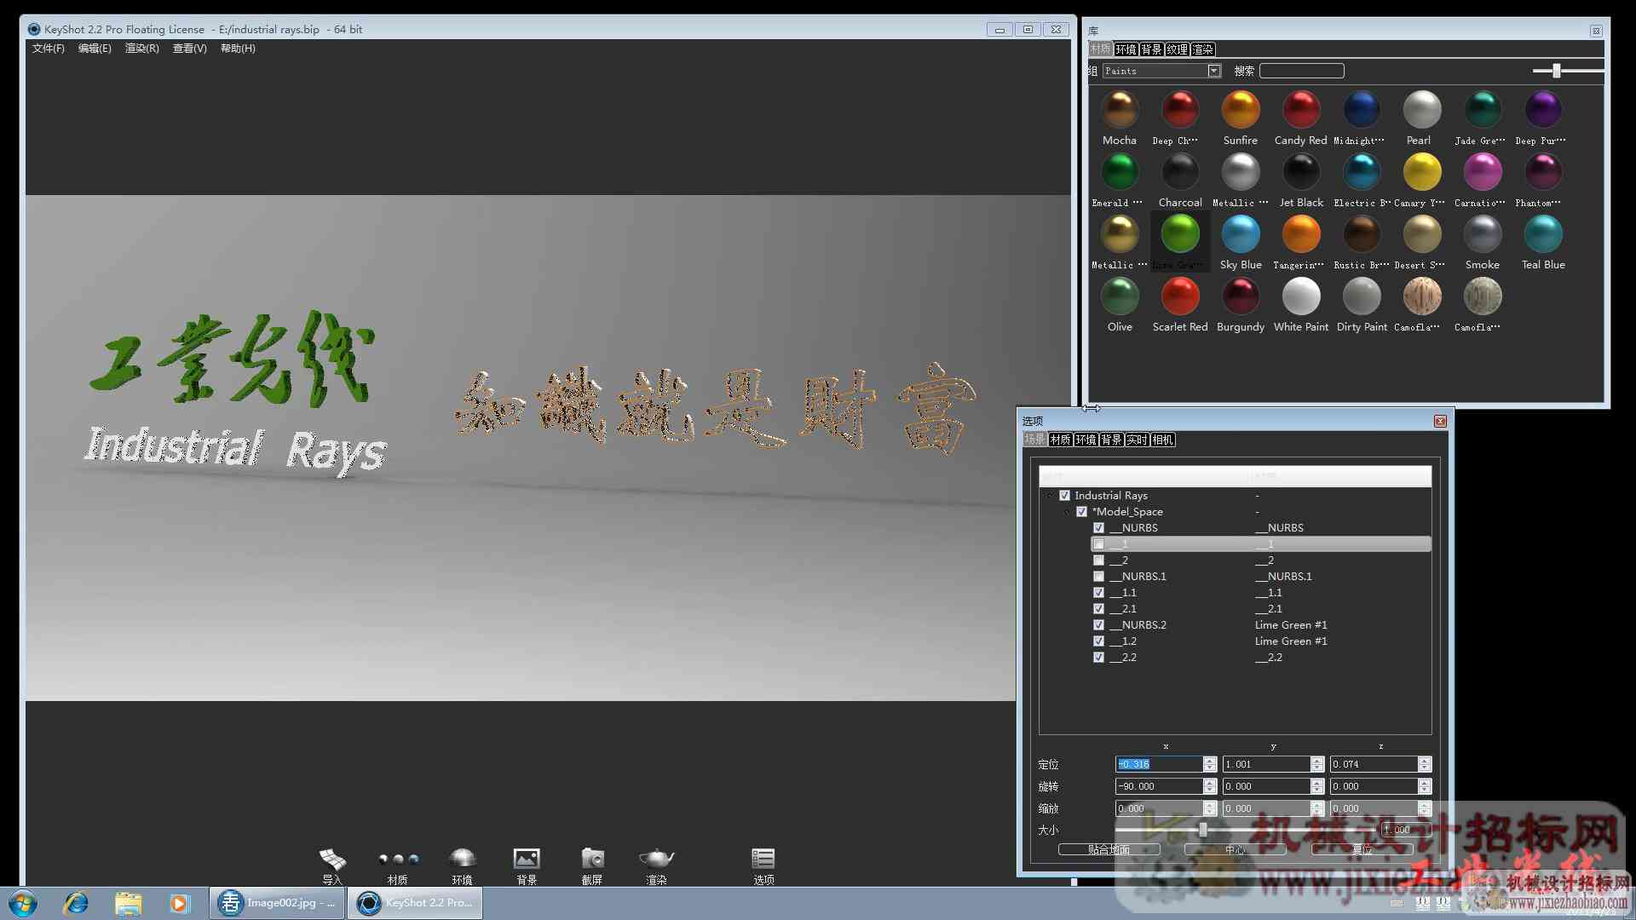Choose the Candy Red material ball
The width and height of the screenshot is (1636, 920).
coord(1301,110)
